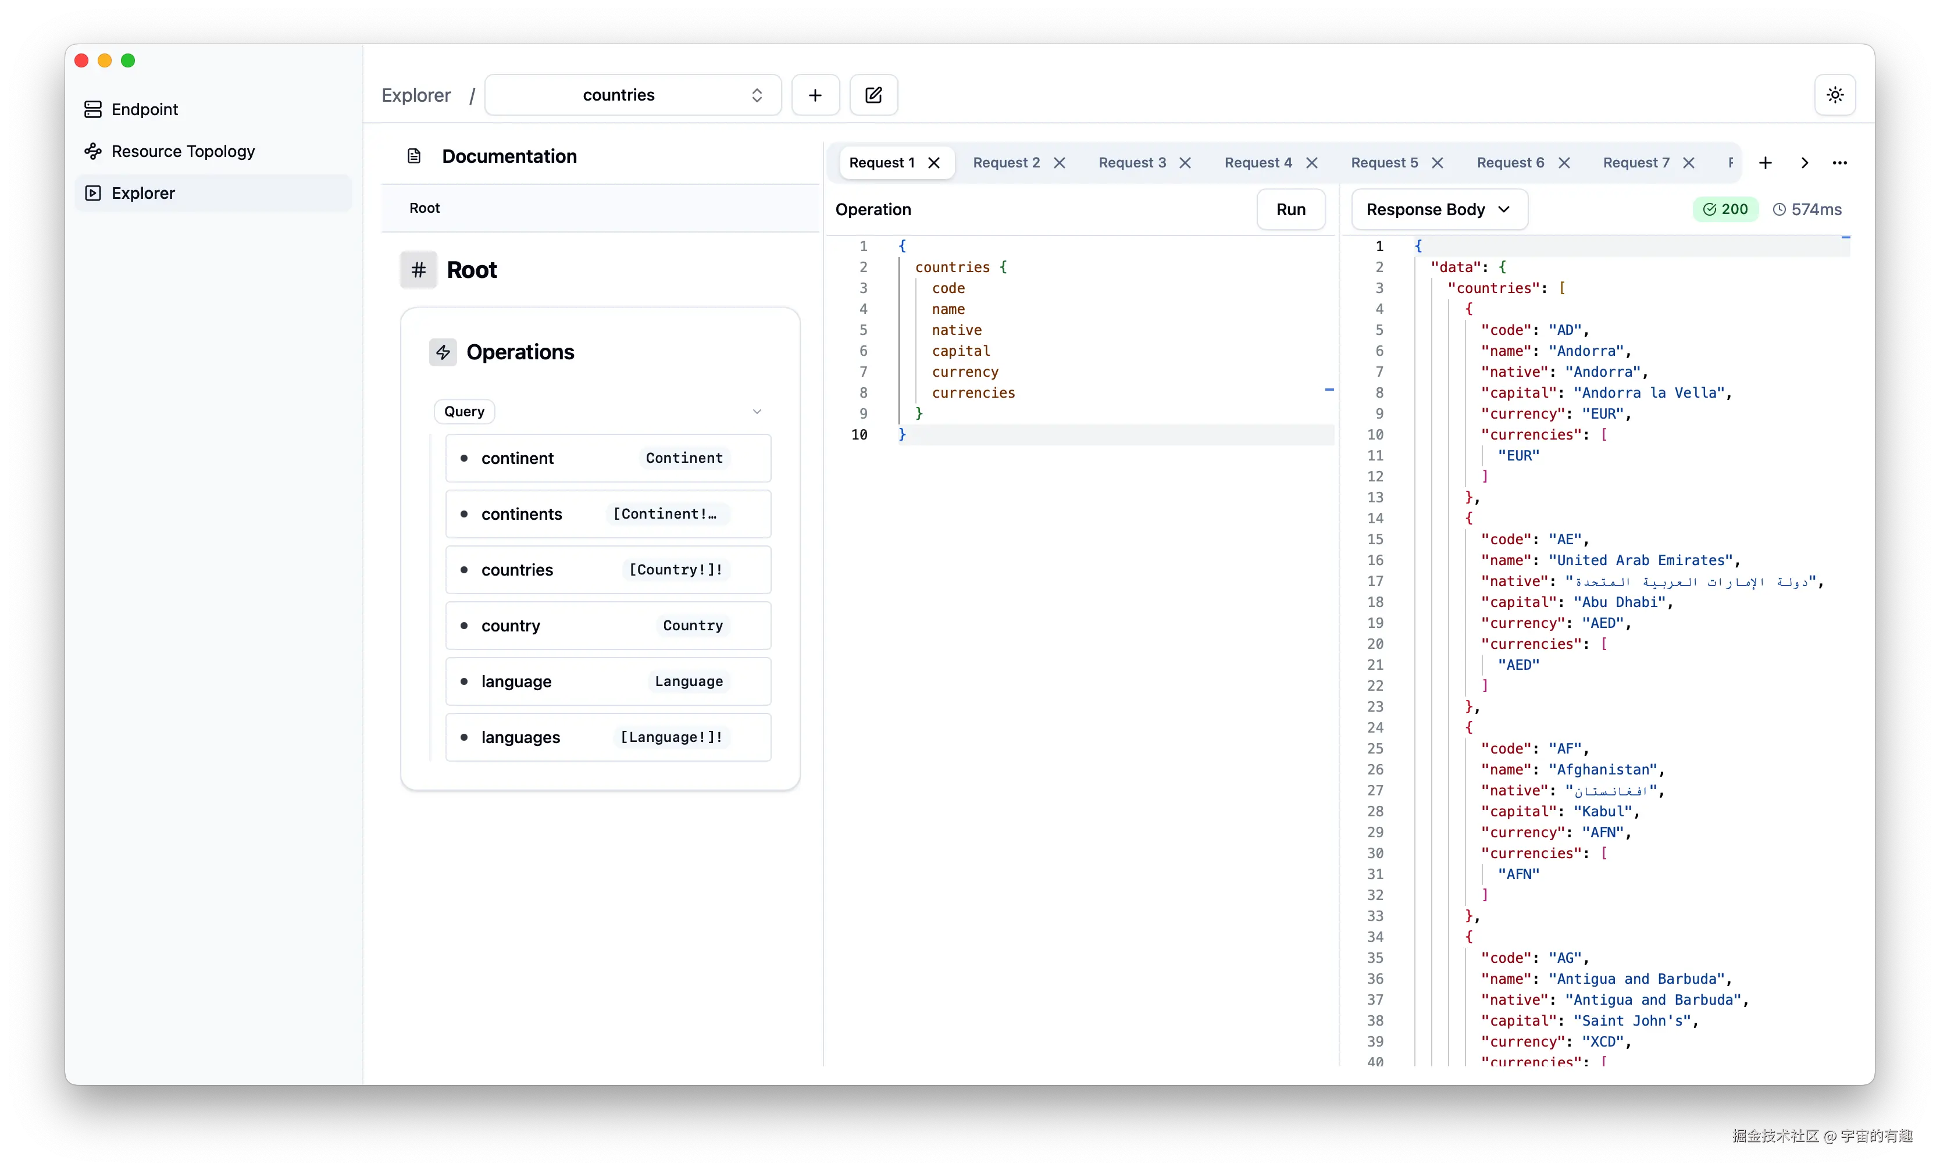Collapse the Query operations section
Screen dimensions: 1940x1171
point(757,412)
